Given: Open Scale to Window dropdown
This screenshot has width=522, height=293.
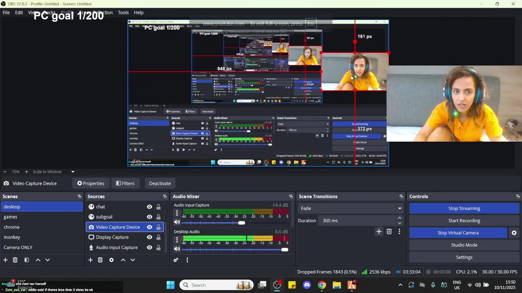Looking at the screenshot, I should (x=53, y=172).
